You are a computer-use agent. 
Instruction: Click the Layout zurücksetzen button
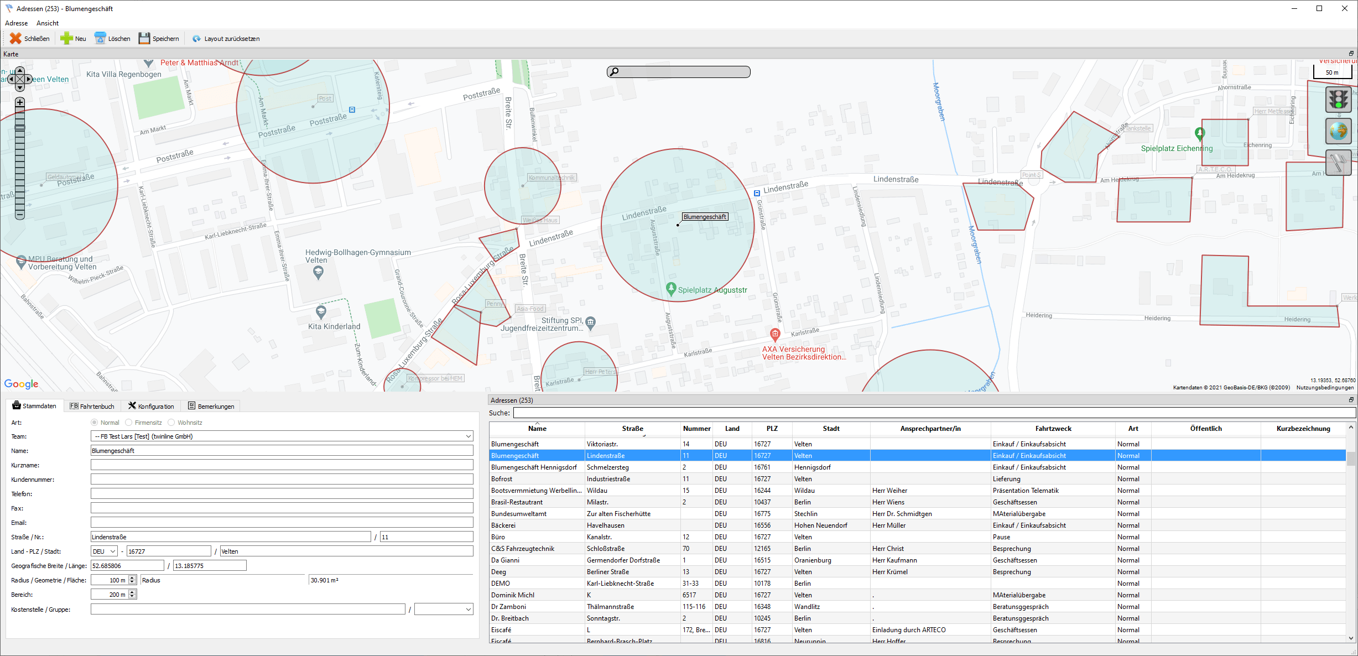[226, 39]
